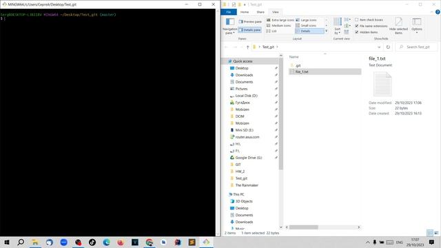Select Details layout option
Image resolution: width=441 pixels, height=248 pixels.
(309, 31)
